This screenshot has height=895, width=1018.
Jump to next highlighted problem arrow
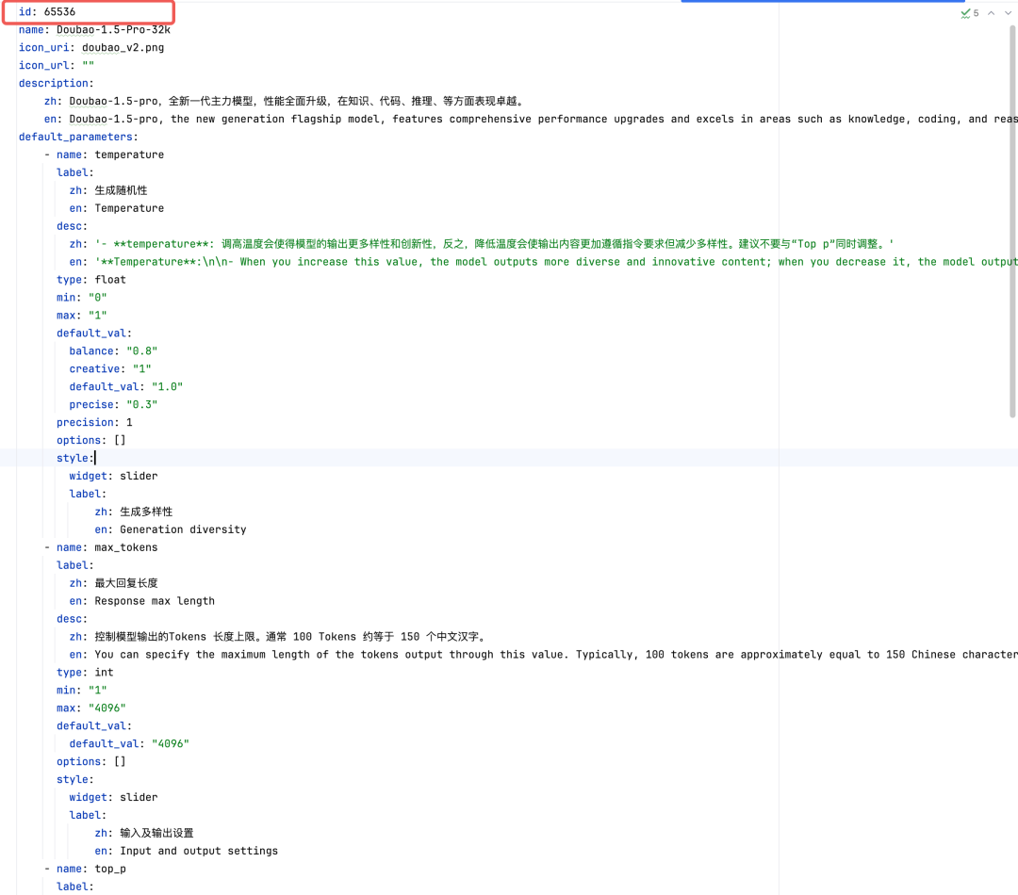click(1008, 13)
